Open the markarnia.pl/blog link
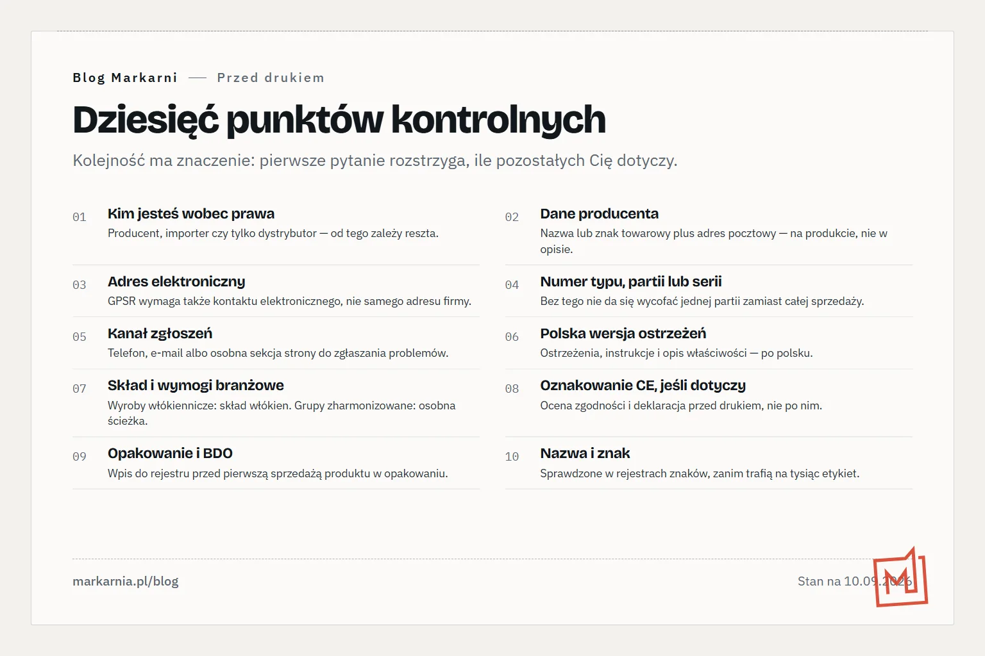This screenshot has width=985, height=656. tap(126, 581)
